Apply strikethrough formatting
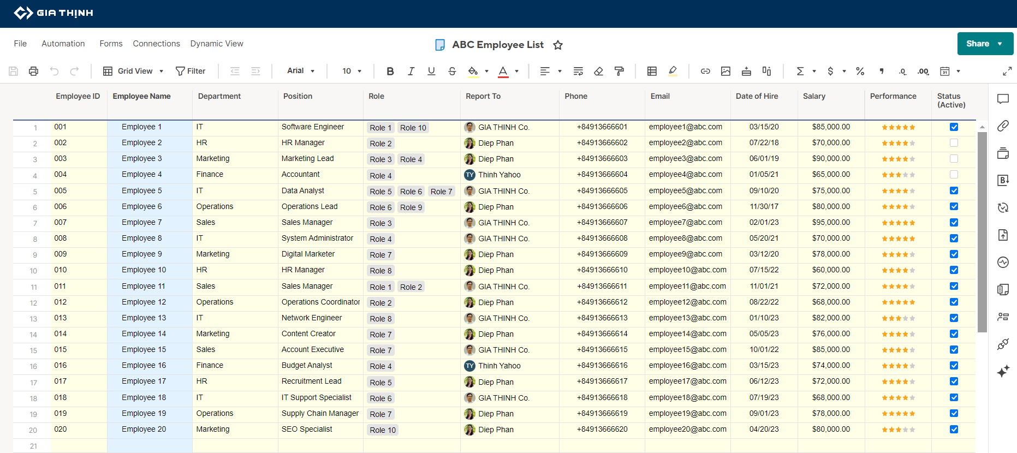 point(452,71)
